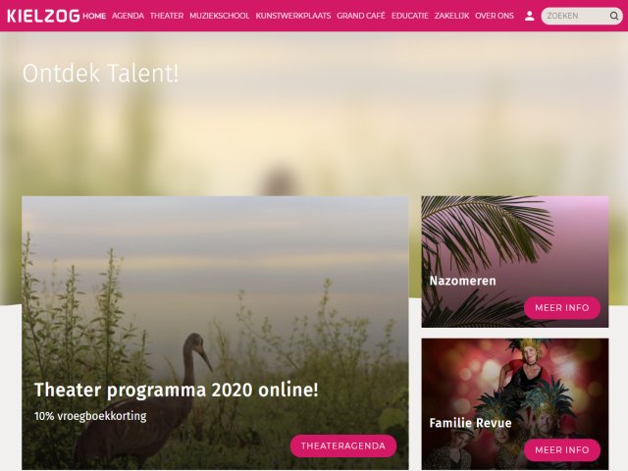Select the ZAKELIJK menu item

click(451, 16)
